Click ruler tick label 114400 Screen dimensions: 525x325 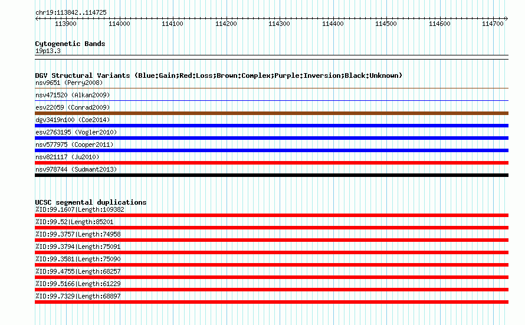tap(333, 24)
